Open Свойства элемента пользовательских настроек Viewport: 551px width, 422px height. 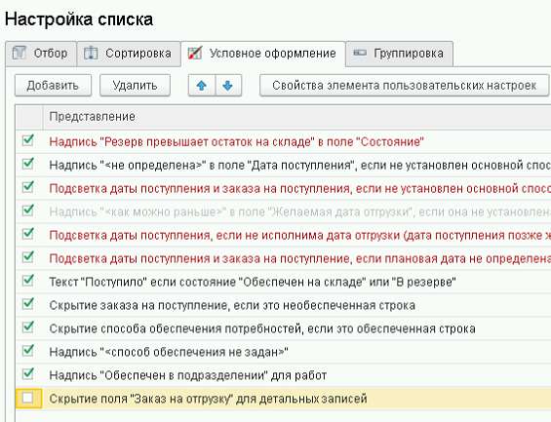[x=404, y=86]
